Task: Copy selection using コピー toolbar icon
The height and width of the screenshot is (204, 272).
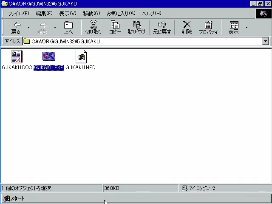Action: point(115,27)
